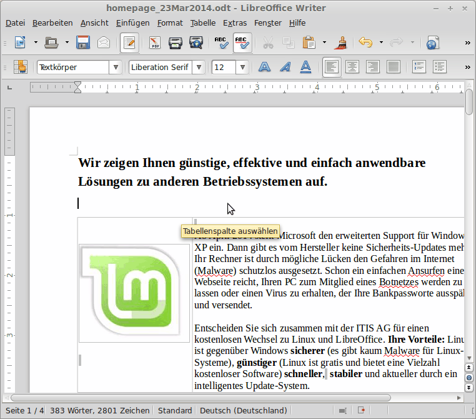Toggle Edit file mode icon
Viewport: 476px width, 419px height.
[130, 43]
